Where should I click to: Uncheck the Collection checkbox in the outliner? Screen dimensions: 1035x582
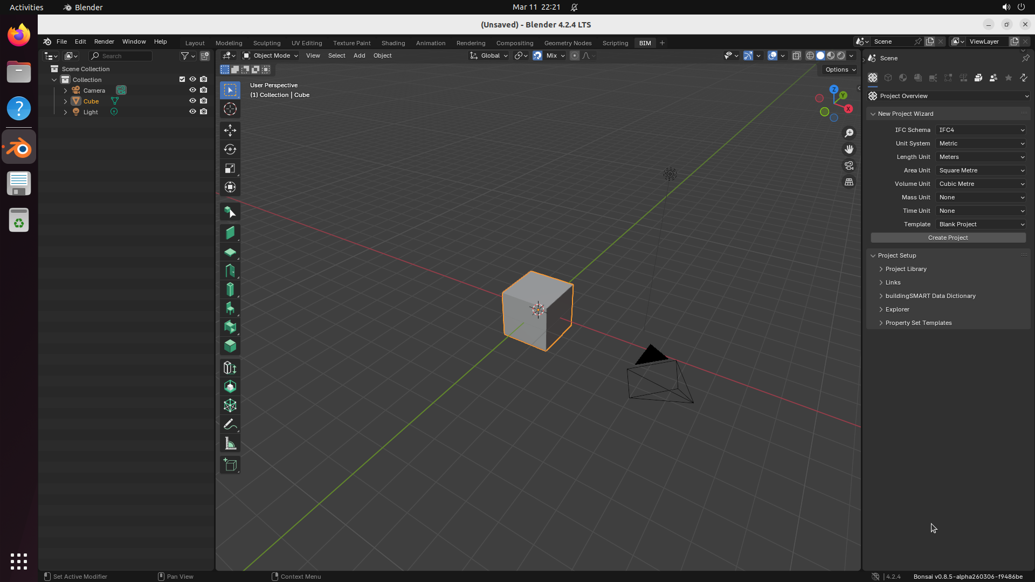[x=182, y=79]
